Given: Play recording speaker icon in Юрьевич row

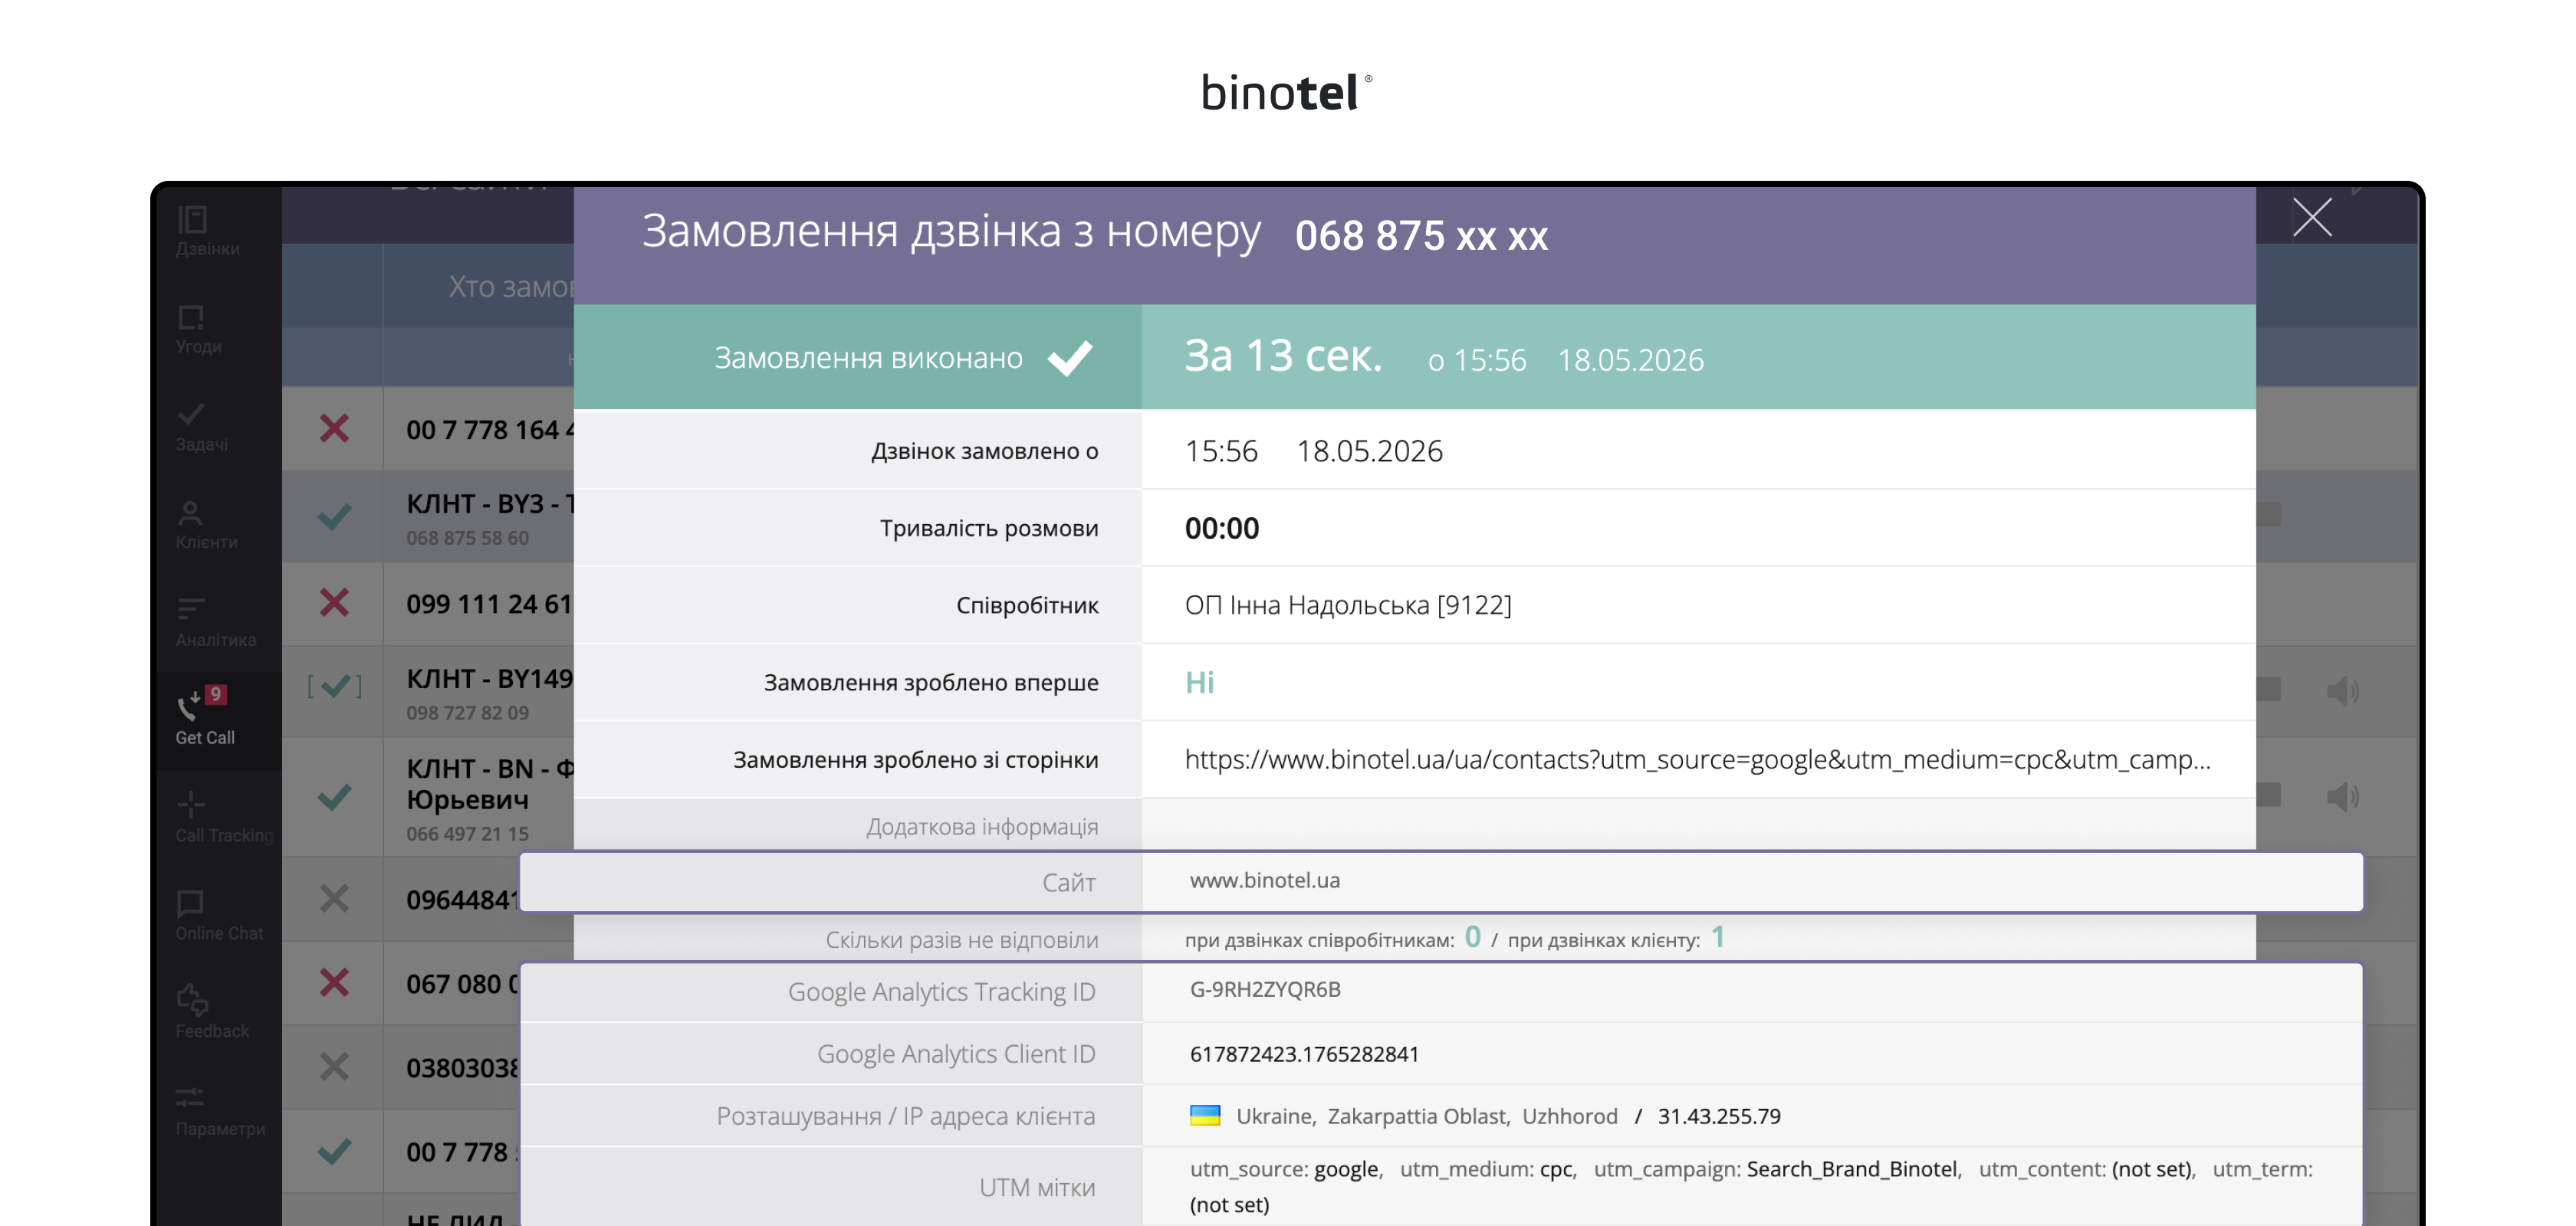Looking at the screenshot, I should pyautogui.click(x=2342, y=796).
